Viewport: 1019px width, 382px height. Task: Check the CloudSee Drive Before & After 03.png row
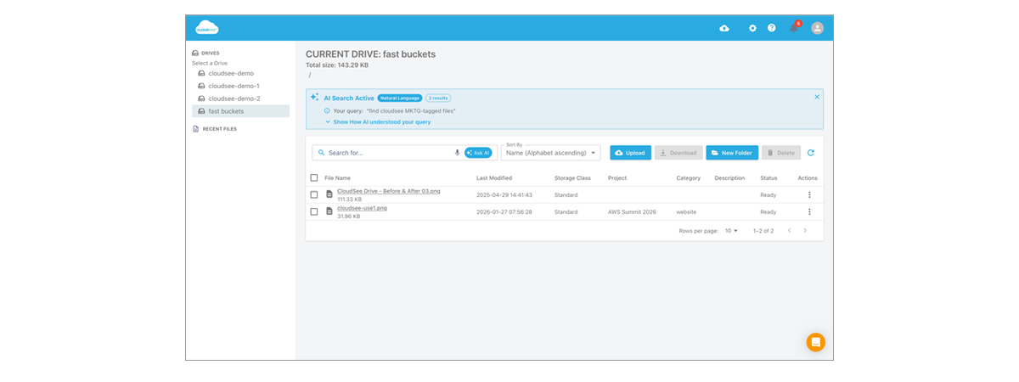[x=314, y=194]
